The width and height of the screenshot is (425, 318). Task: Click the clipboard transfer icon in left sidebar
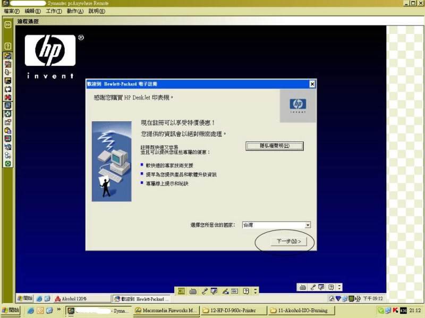pos(8,130)
